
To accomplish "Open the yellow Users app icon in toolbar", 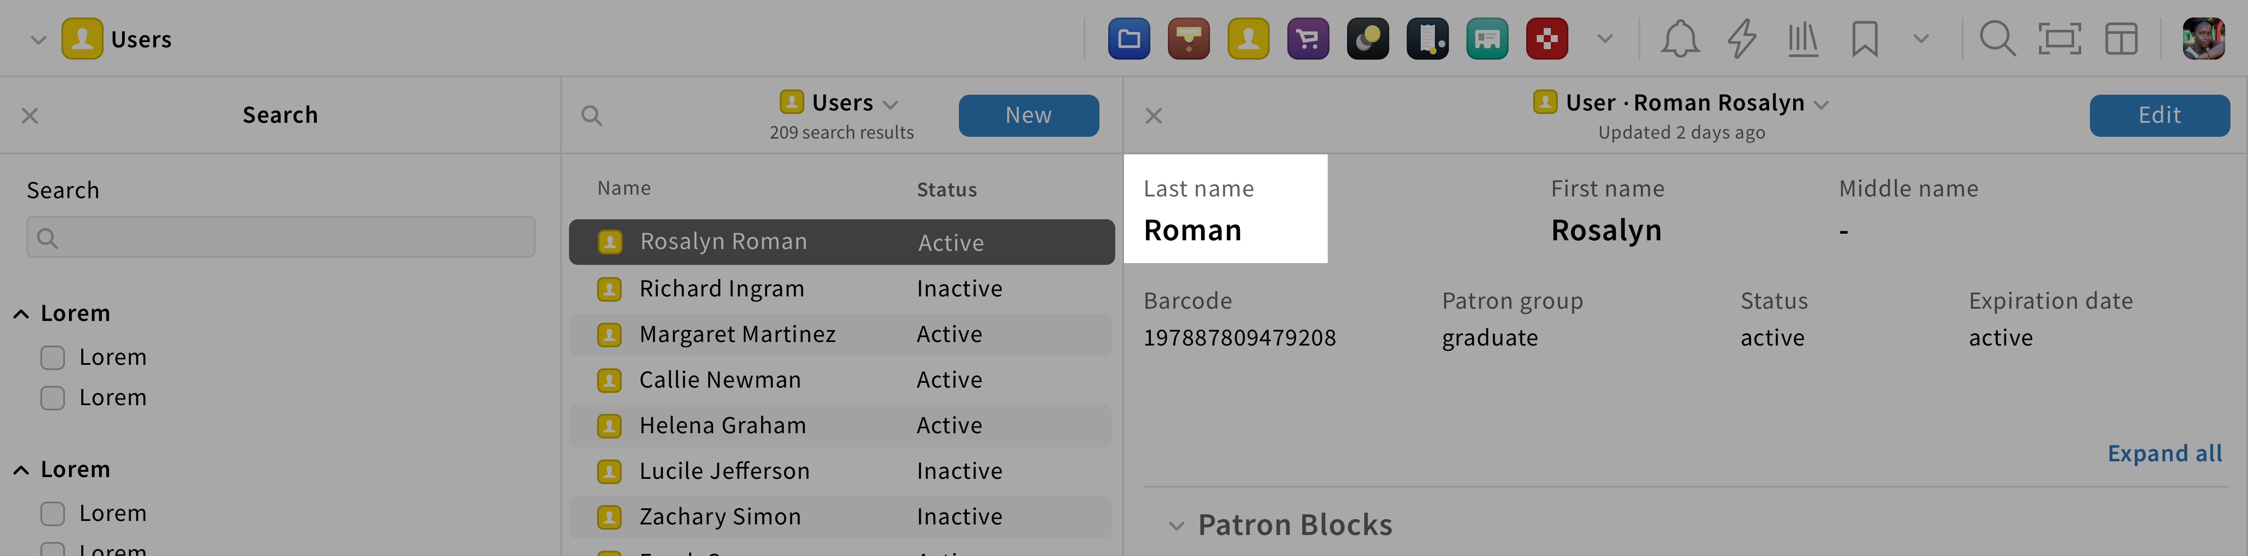I will point(1248,39).
